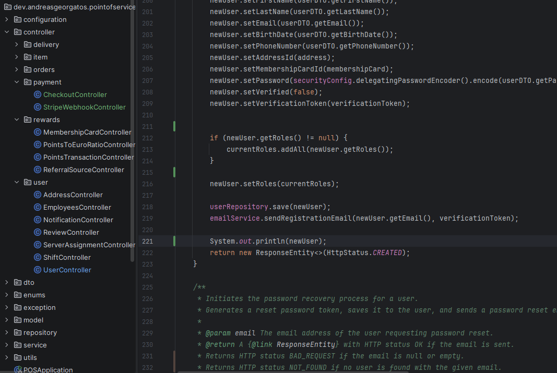Click the ShiftController class icon
The width and height of the screenshot is (557, 373).
point(38,257)
